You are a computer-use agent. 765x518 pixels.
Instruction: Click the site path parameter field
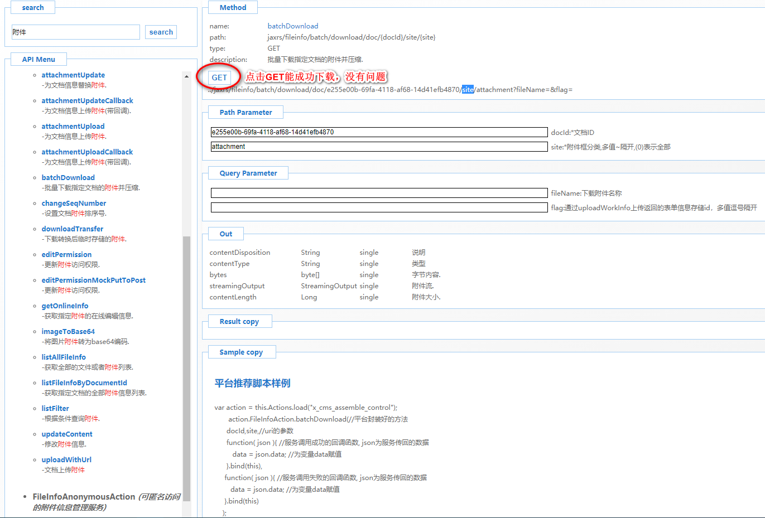point(379,147)
